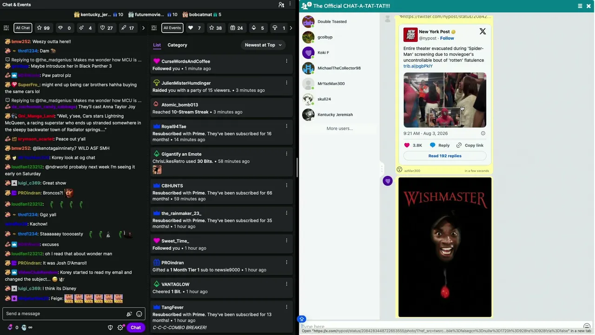Open the X logo on the tweet
Screen dimensions: 595x335
coord(483,32)
